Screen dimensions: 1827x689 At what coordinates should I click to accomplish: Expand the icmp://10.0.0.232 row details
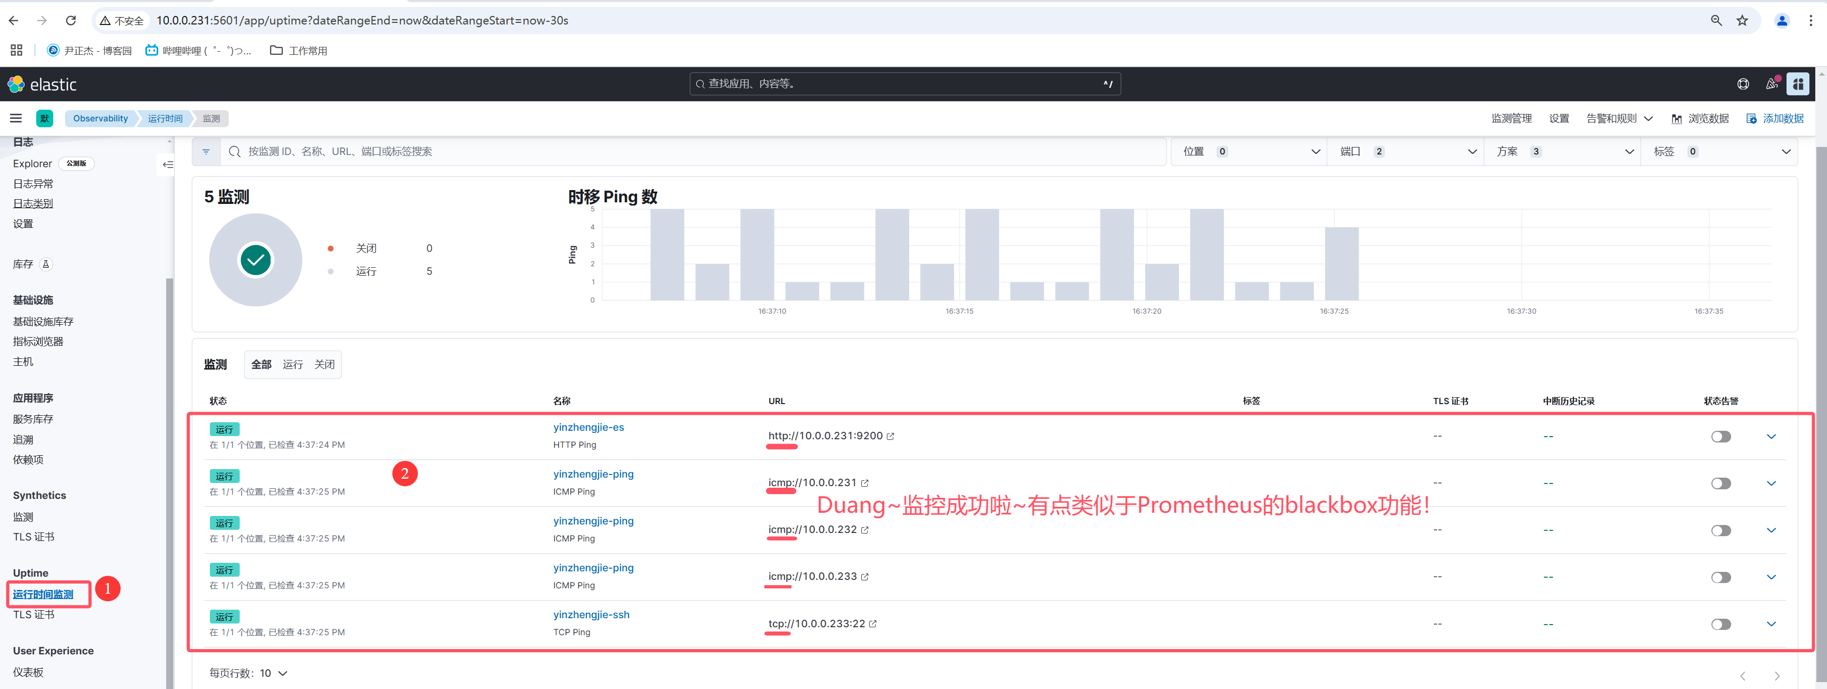click(1771, 530)
